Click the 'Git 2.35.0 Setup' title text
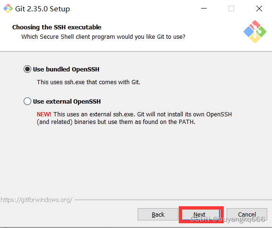 43,9
